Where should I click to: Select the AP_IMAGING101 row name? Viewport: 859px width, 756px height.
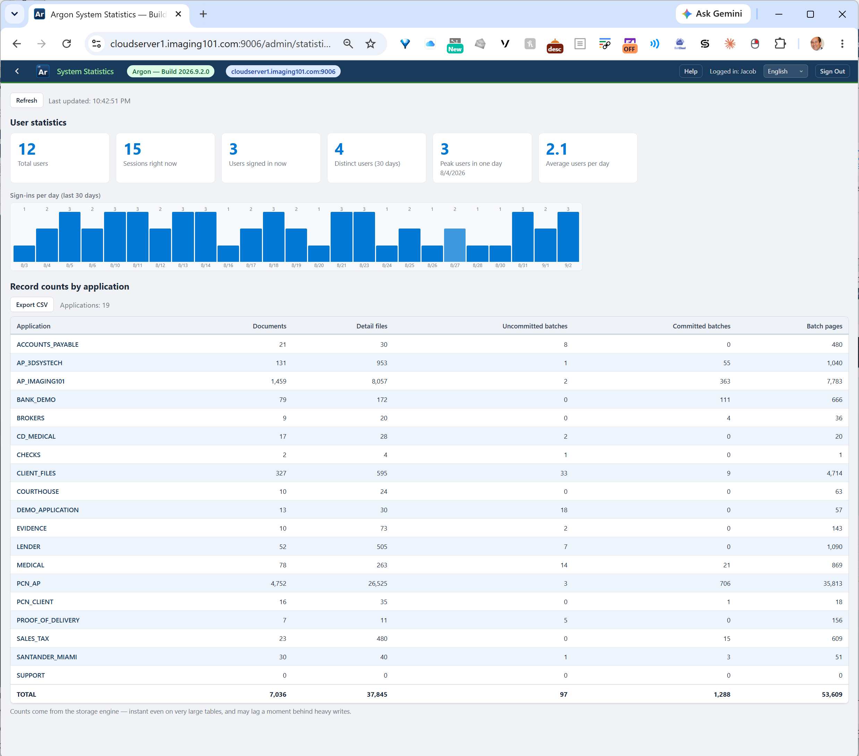pyautogui.click(x=41, y=381)
